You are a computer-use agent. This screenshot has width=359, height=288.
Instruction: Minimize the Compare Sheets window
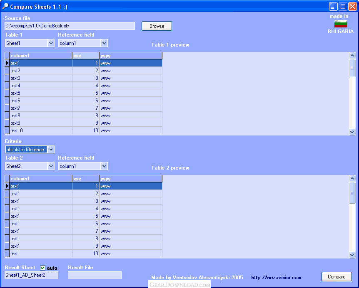(x=333, y=6)
